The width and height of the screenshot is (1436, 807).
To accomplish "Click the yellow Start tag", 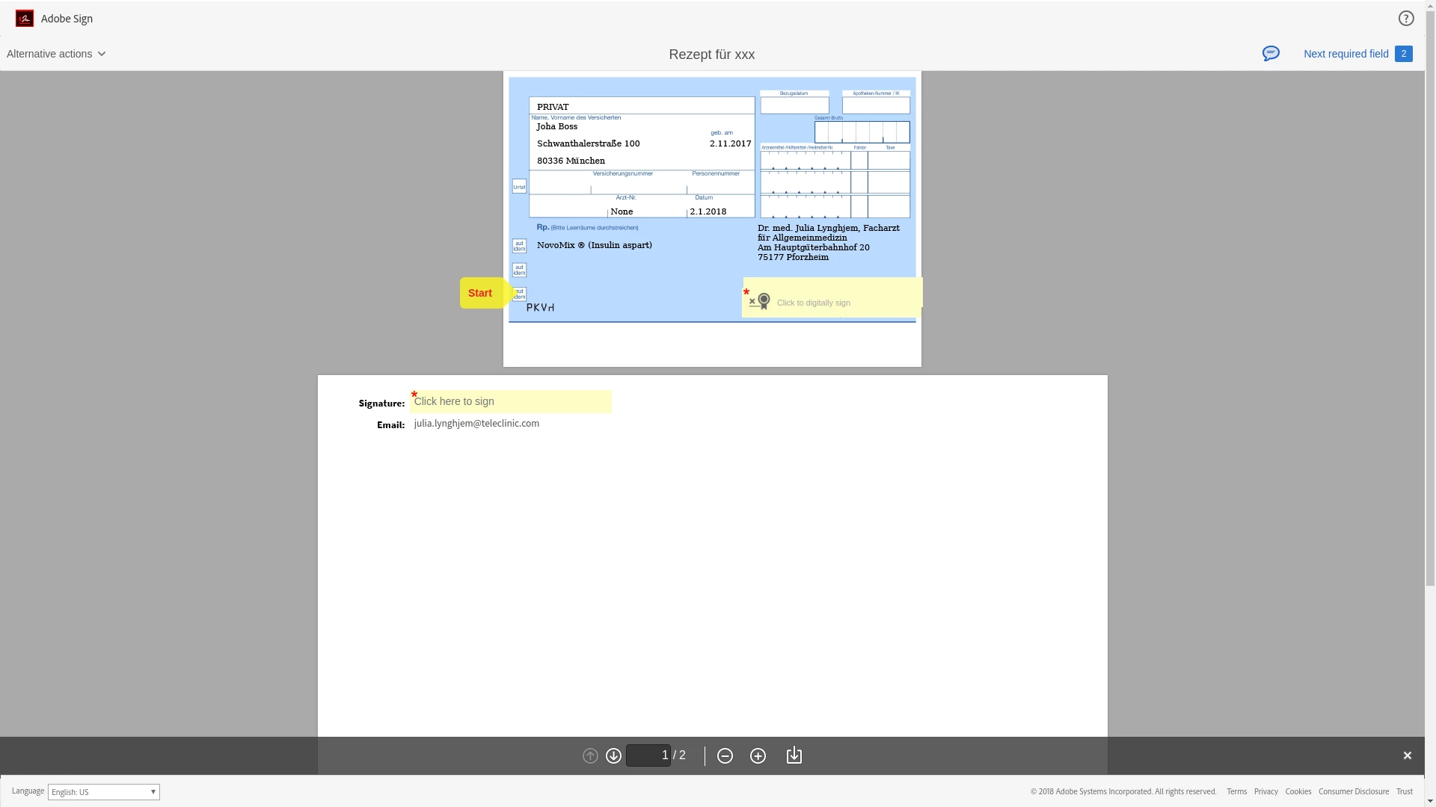I will pos(481,293).
